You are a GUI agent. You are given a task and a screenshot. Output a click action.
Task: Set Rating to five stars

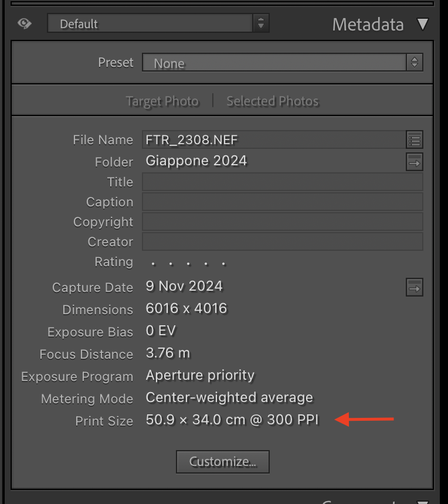click(223, 263)
